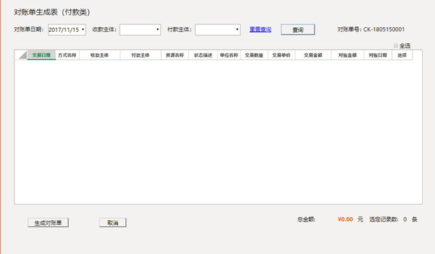Select the 资源名称 column header

(x=175, y=55)
